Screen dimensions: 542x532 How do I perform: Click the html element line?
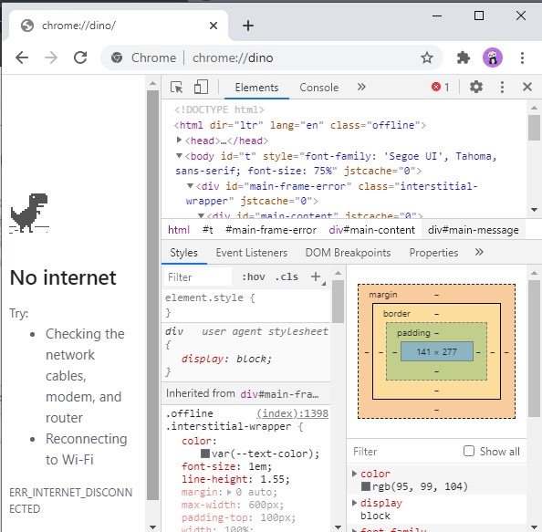tap(299, 125)
